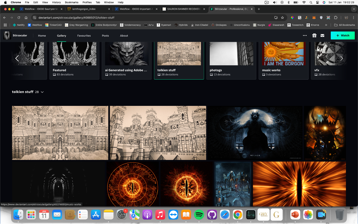Click the Chrome home button
Screen dimensions: 358x224
pyautogui.click(x=26, y=18)
